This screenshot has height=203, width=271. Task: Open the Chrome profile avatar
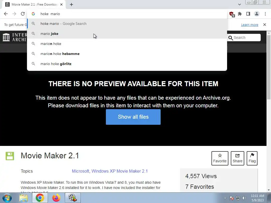point(257,14)
